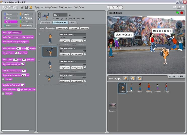
Task: Open the Μοιράσου menu
Action: pos(65,7)
